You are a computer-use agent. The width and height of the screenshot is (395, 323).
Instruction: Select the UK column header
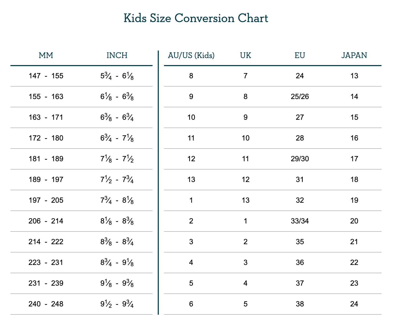pos(246,55)
